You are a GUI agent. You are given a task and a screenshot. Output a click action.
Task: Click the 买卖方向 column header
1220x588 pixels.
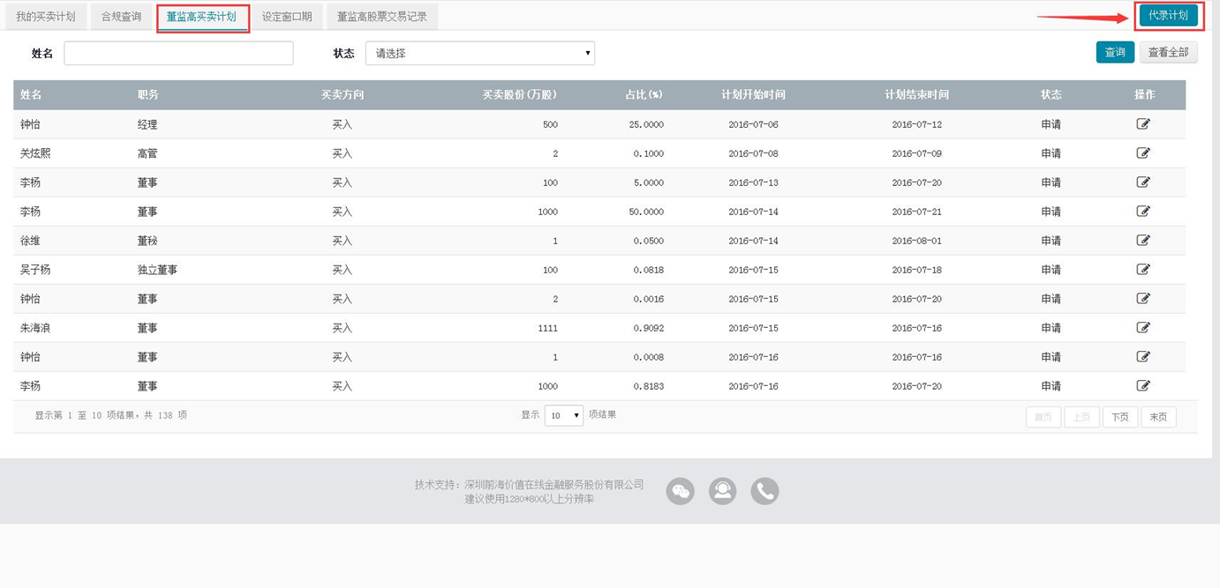click(343, 94)
